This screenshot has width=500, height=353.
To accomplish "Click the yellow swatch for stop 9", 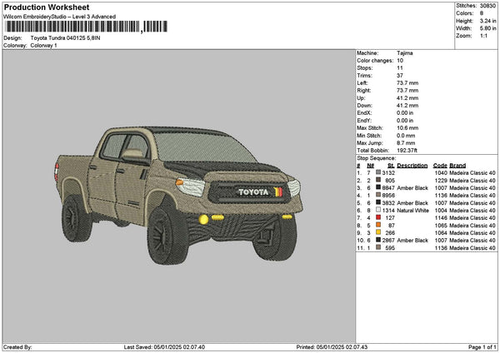I will 378,232.
